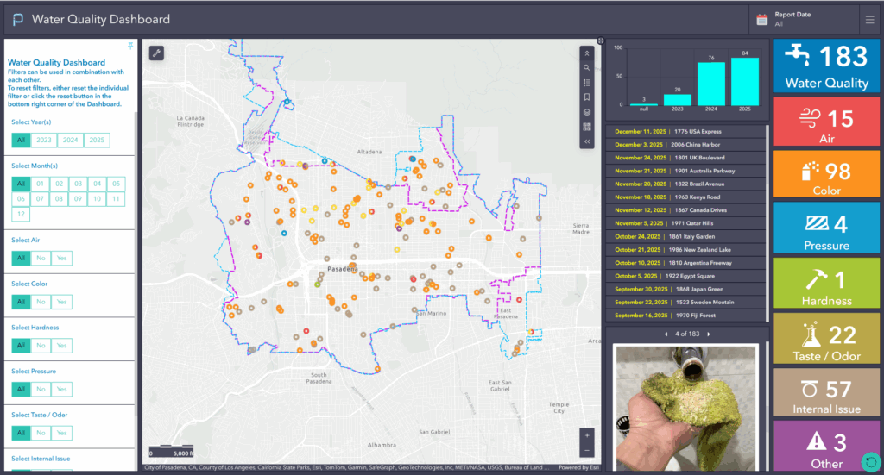Click the water sample photo thumbnail

pos(685,408)
